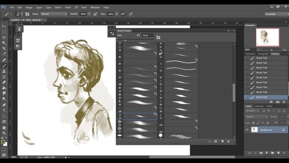Select the Type tool
This screenshot has width=289, height=163.
coord(4,110)
